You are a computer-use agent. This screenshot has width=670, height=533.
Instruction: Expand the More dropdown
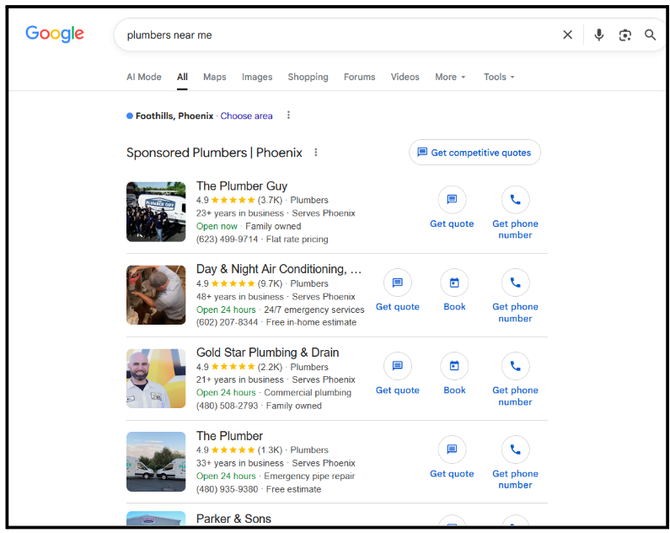[450, 77]
